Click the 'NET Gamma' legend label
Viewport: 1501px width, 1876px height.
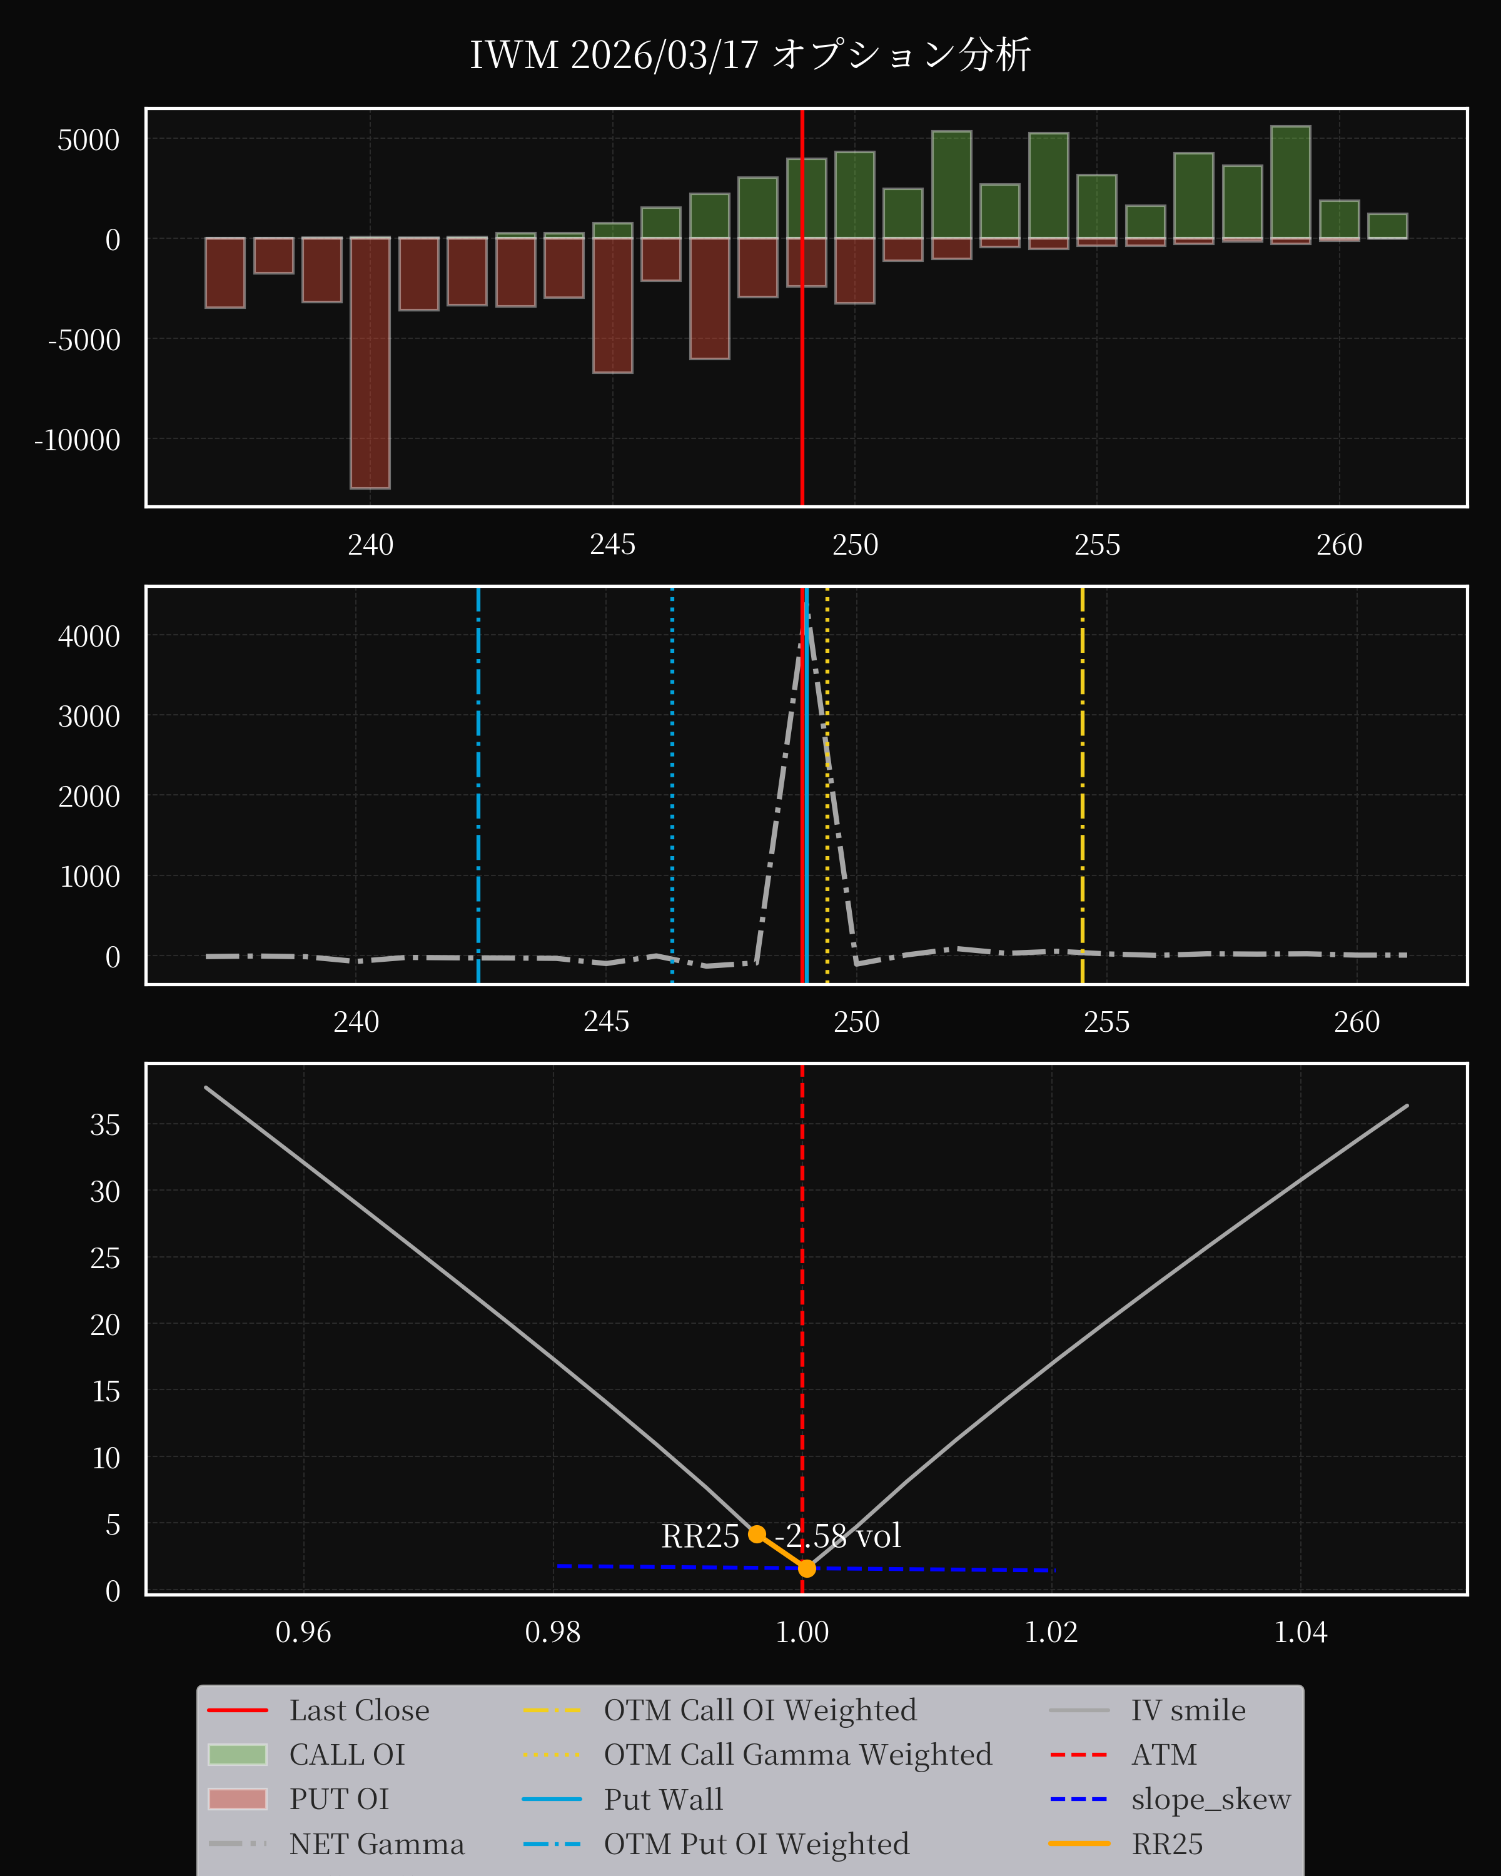[377, 1843]
